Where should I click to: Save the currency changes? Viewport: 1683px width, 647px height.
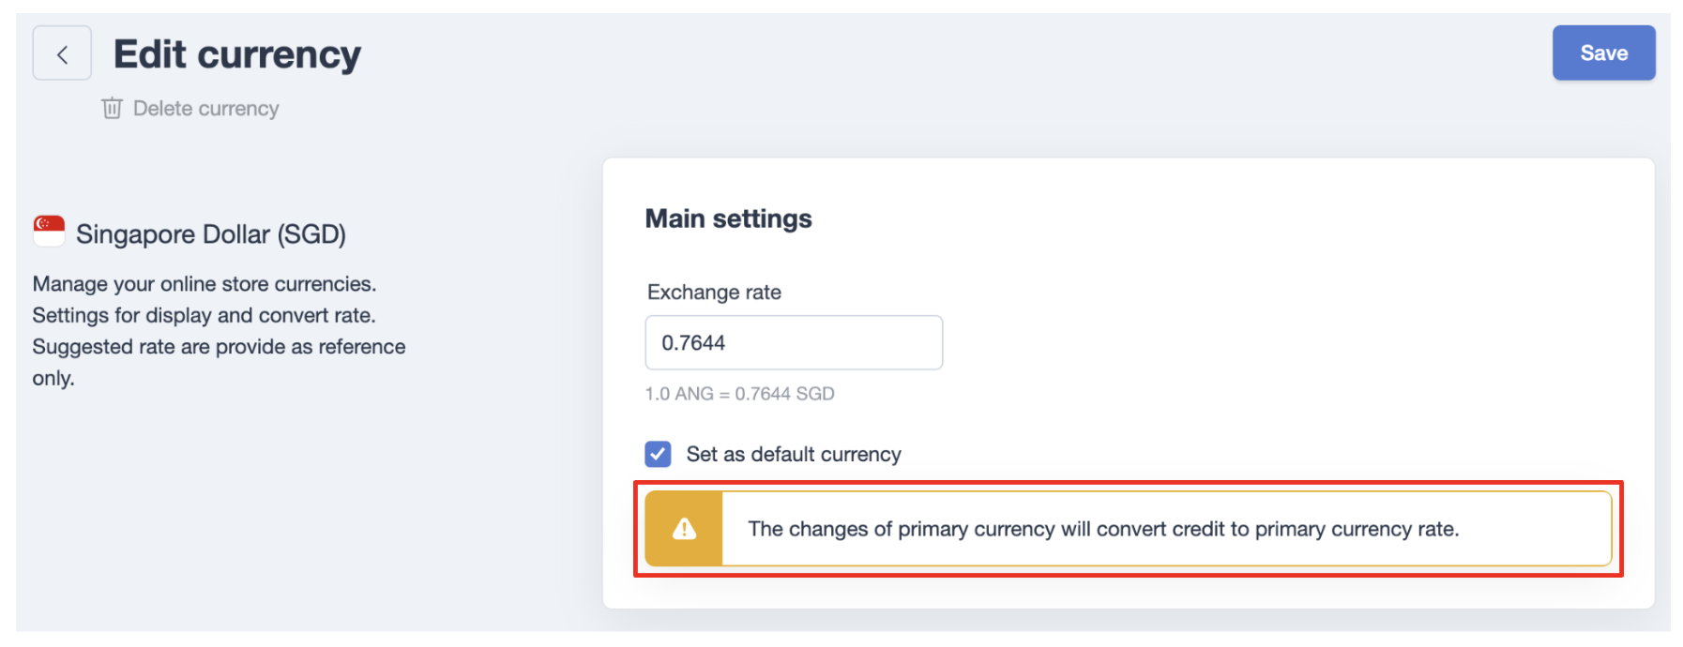point(1603,53)
